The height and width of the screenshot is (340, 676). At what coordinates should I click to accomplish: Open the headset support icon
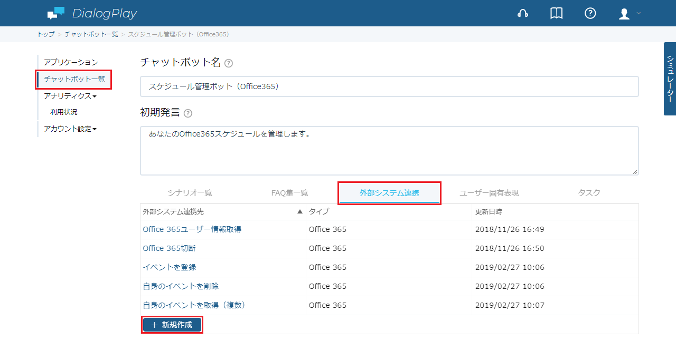(x=523, y=14)
